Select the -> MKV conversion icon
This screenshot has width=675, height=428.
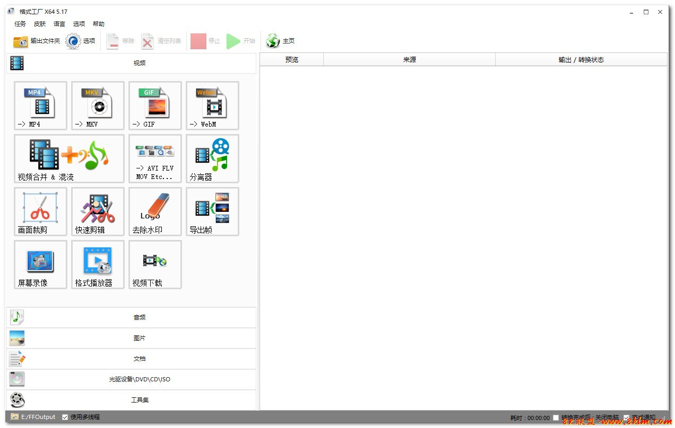(98, 105)
